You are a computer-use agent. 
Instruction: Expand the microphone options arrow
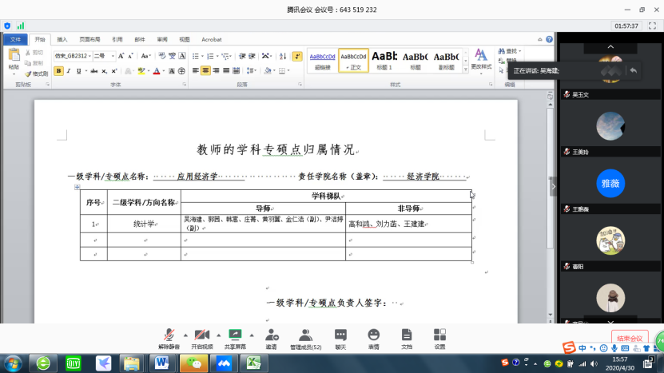pyautogui.click(x=185, y=335)
